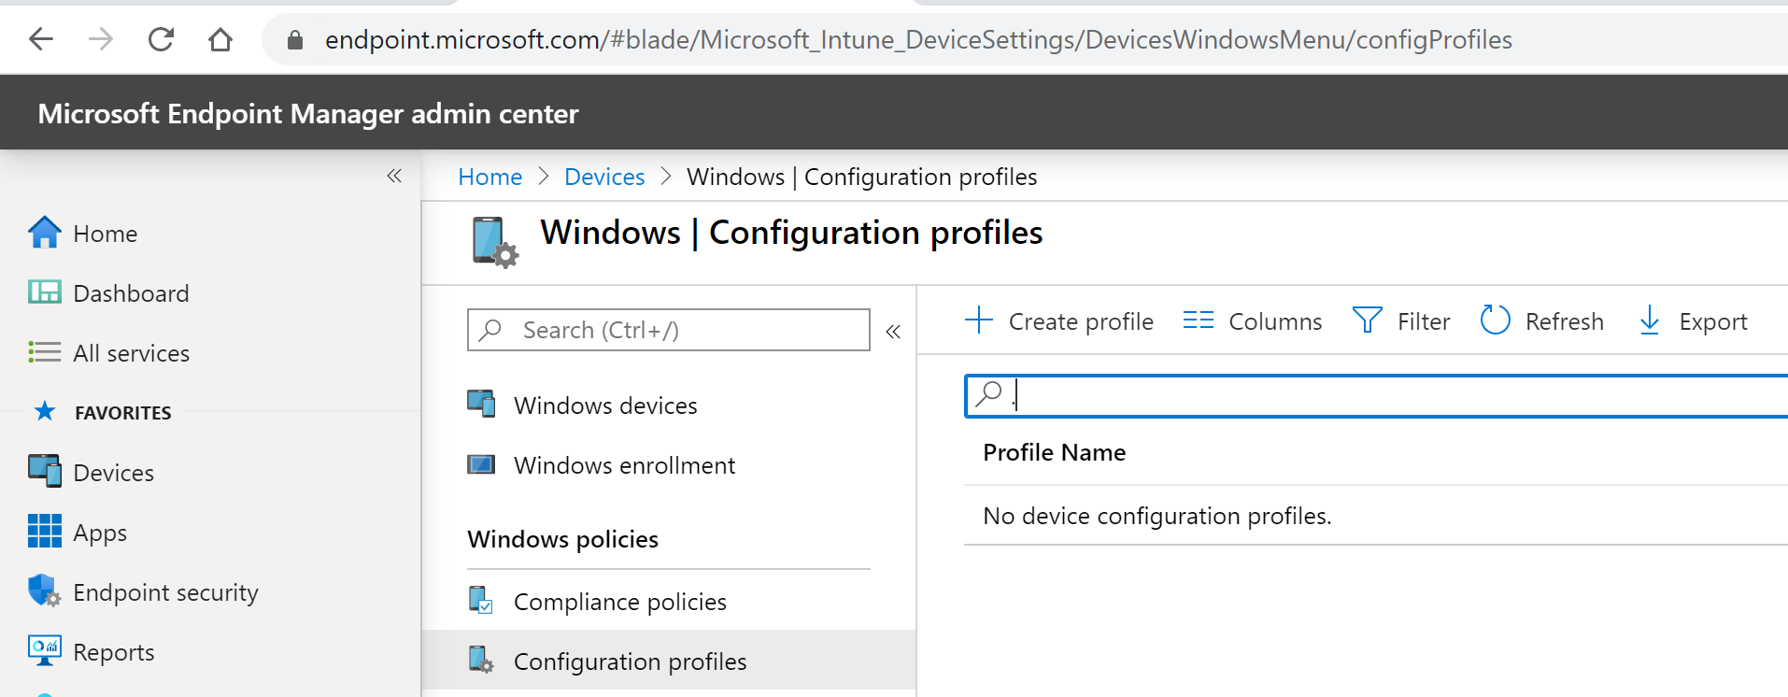Image resolution: width=1788 pixels, height=697 pixels.
Task: Click the plus icon for Create profile
Action: click(x=979, y=320)
